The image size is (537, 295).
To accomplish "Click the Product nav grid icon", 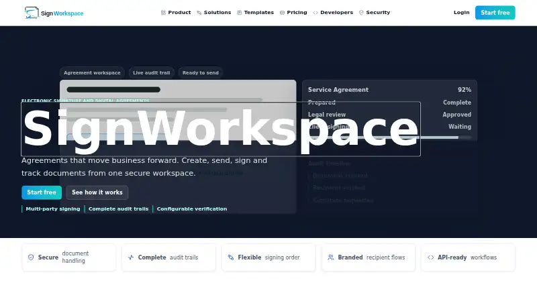I will pyautogui.click(x=163, y=13).
